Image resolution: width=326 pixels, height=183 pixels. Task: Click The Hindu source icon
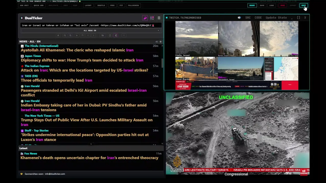pyautogui.click(x=22, y=46)
